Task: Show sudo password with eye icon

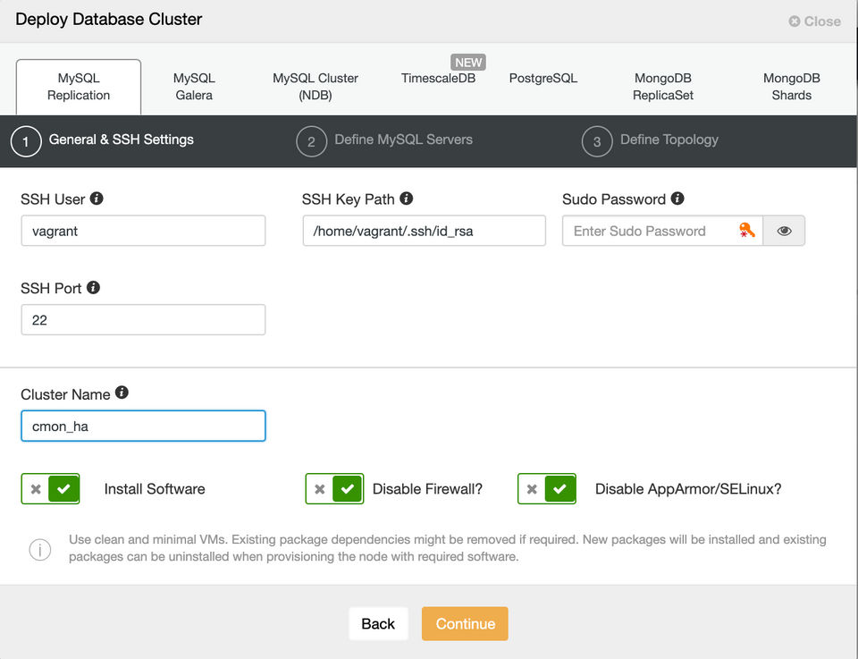Action: coord(785,231)
